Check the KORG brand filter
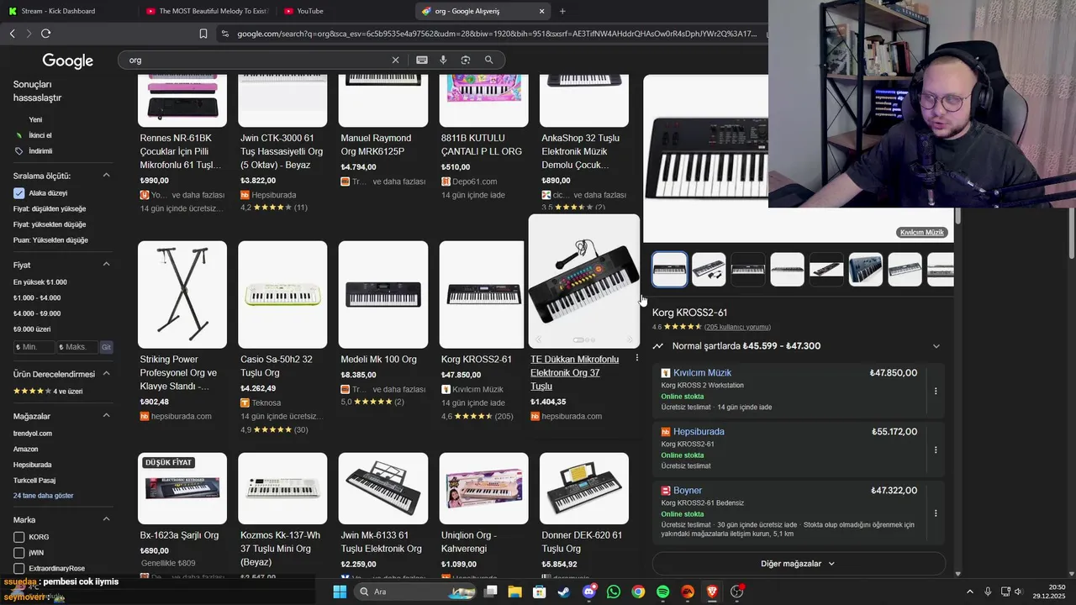 coord(18,537)
